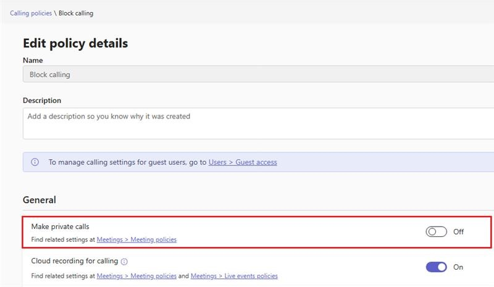This screenshot has height=287, width=494.
Task: Click the info icon in guest banner
Action: [x=35, y=162]
